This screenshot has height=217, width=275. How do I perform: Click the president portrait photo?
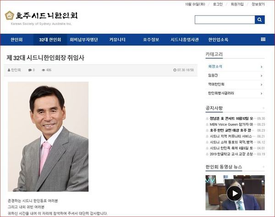[48, 137]
